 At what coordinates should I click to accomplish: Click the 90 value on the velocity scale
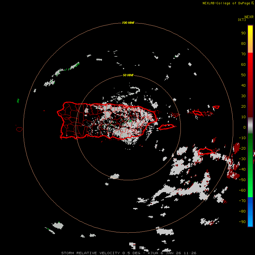[243, 33]
